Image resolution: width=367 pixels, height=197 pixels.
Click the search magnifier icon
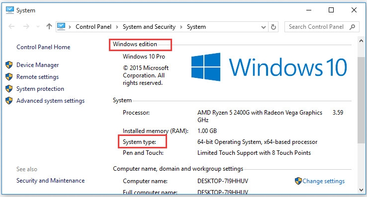[352, 27]
